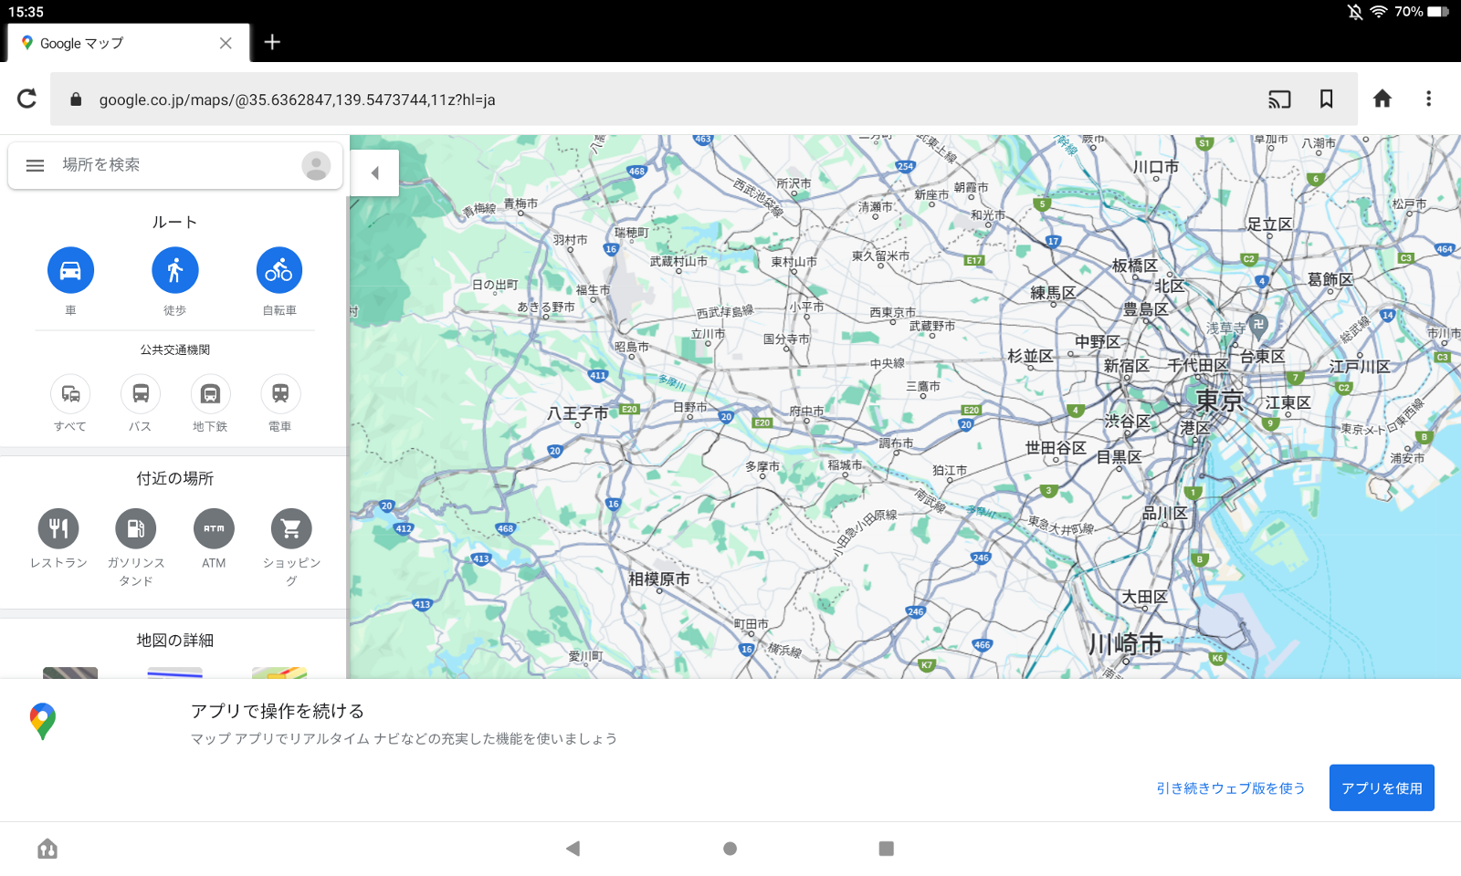The image size is (1461, 876).
Task: Open the account profile avatar
Action: click(x=315, y=165)
